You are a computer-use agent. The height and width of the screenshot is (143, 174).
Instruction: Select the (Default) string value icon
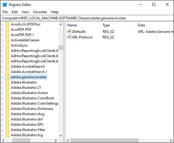point(69,31)
